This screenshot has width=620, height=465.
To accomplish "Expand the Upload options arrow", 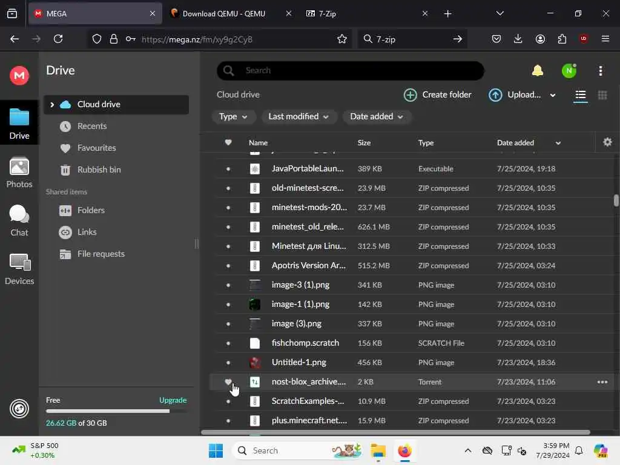I will coord(552,95).
